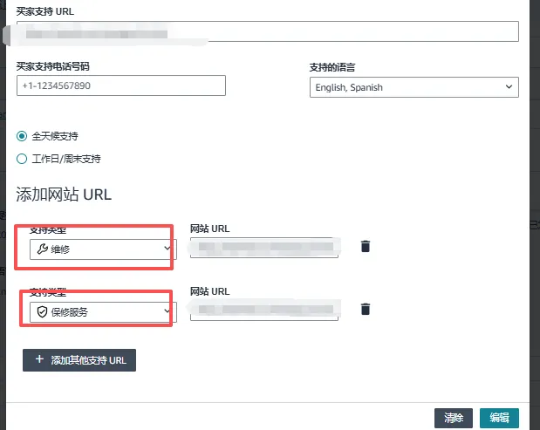
Task: Delete the 保修服务 URL row with trash icon
Action: [366, 309]
